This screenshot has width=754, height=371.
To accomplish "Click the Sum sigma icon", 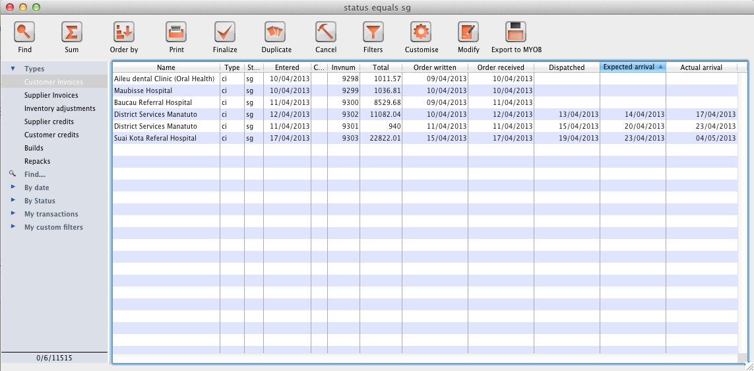I will point(71,32).
